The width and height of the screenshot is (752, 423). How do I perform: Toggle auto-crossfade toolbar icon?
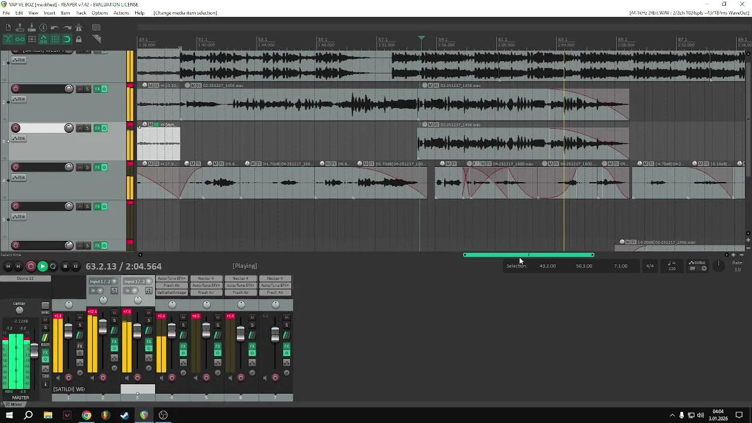(8, 39)
